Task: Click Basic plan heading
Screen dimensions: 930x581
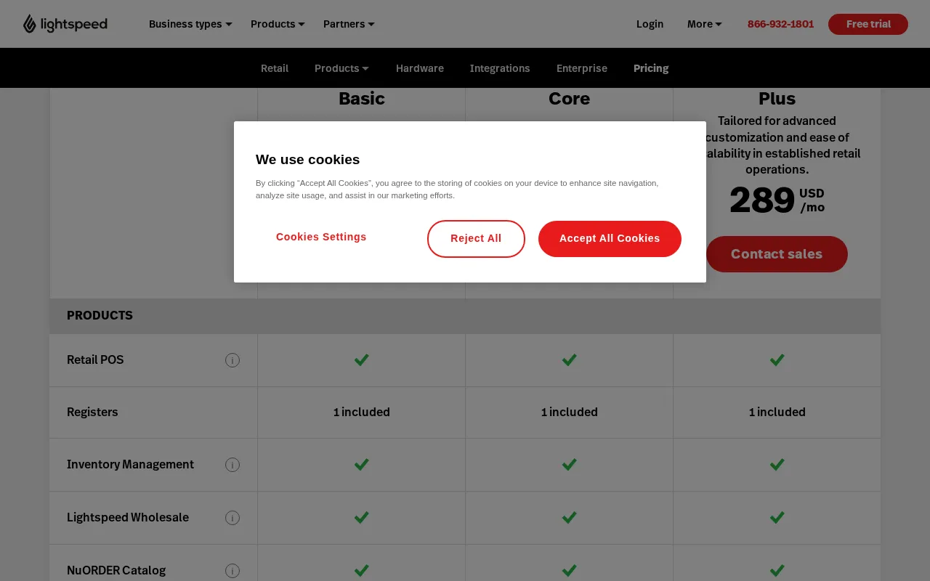Action: point(362,99)
